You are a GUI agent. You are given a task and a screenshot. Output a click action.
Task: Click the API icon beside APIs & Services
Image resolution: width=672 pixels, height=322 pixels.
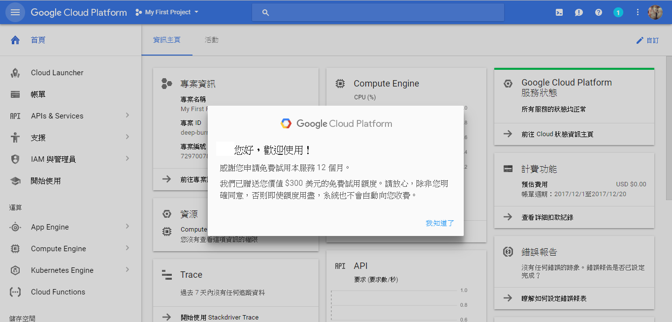point(15,116)
